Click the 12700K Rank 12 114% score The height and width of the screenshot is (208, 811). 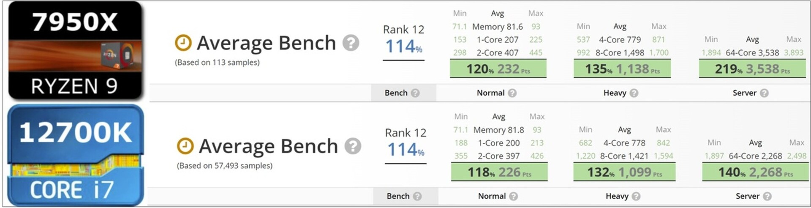[x=405, y=145]
